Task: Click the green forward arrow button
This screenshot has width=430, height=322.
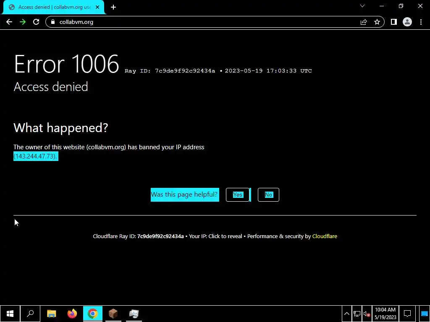Action: (23, 22)
